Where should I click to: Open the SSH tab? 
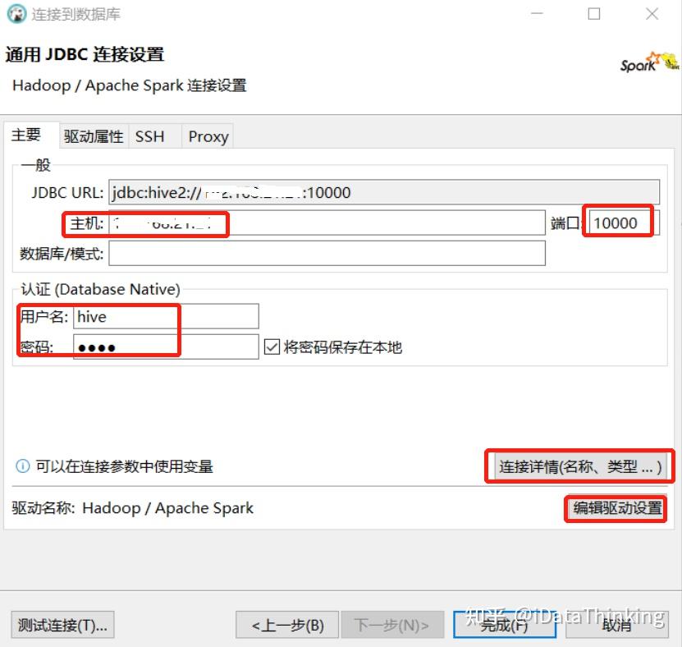tap(150, 135)
